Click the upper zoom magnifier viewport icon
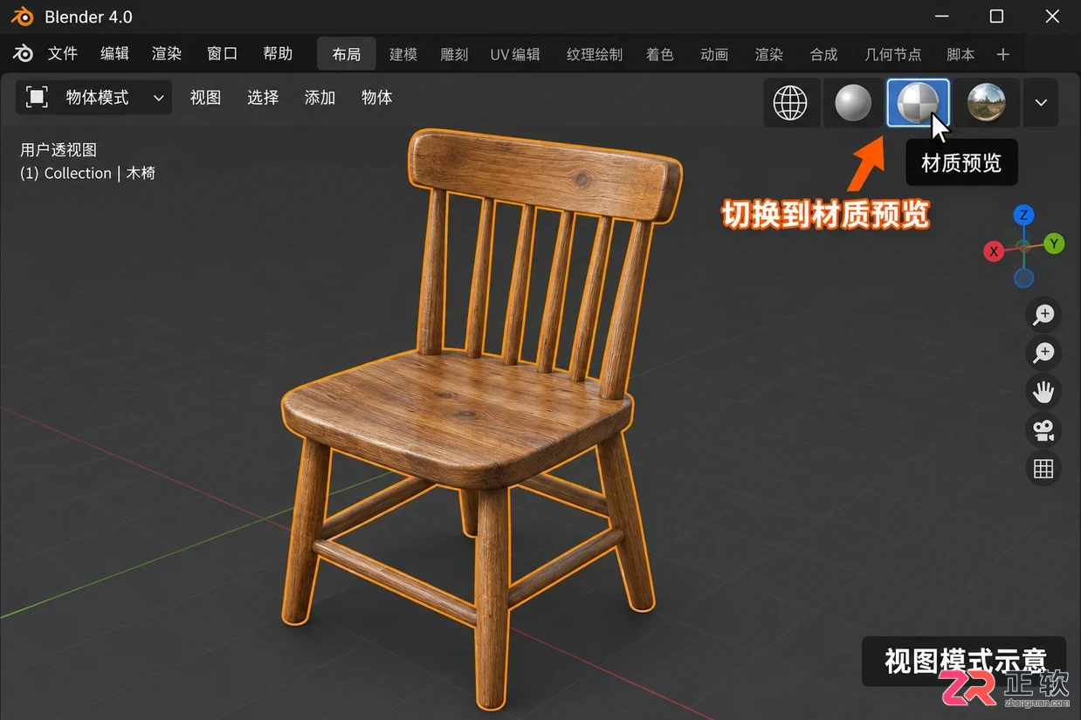This screenshot has height=720, width=1081. [1043, 314]
